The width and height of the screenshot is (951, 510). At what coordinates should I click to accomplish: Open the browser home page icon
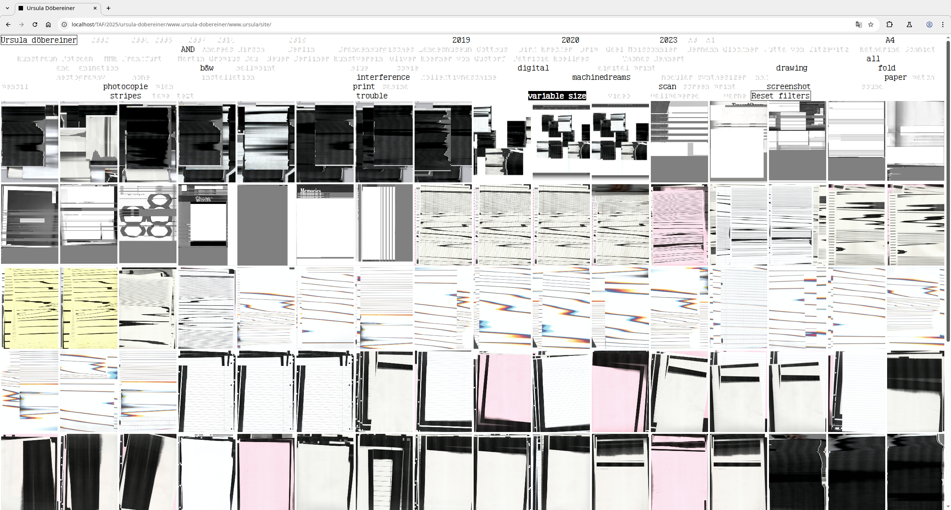point(48,25)
